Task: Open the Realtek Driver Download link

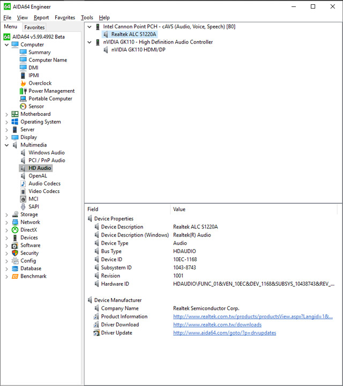Action: click(x=217, y=324)
